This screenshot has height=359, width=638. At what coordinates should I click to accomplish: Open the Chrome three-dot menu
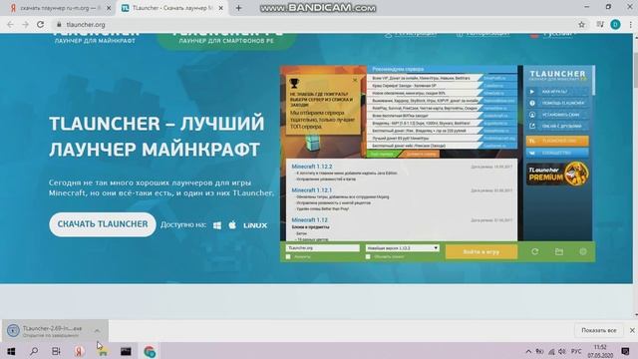[x=631, y=24]
